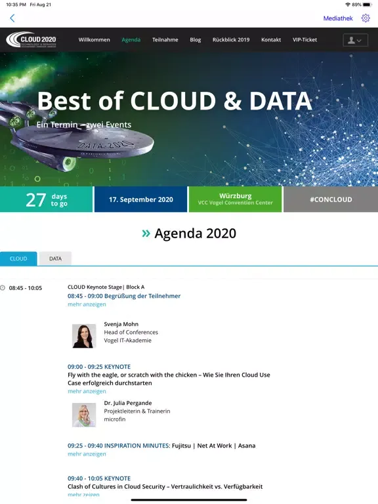The image size is (378, 504).
Task: Switch to the DATA agenda tab
Action: tap(55, 259)
